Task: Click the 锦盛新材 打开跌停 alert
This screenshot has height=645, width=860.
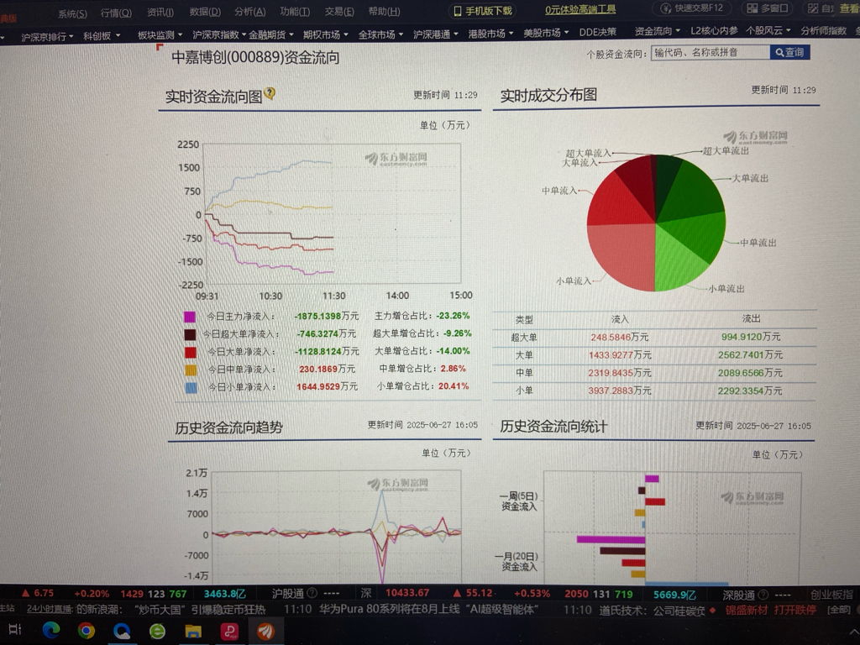Action: coord(771,610)
